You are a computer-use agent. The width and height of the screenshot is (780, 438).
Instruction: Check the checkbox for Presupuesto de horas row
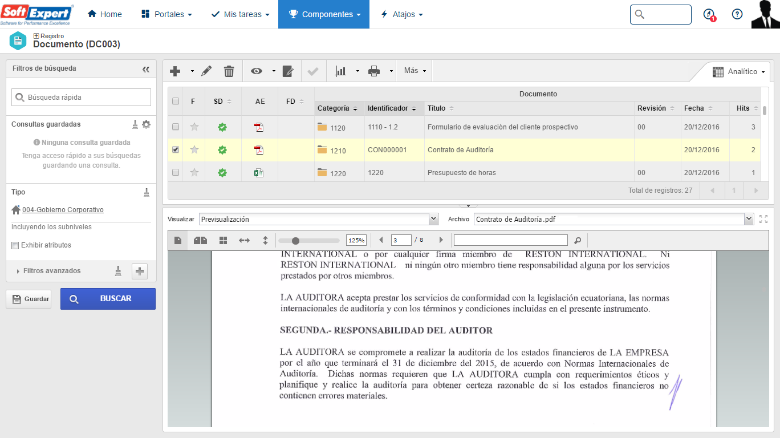(x=176, y=172)
